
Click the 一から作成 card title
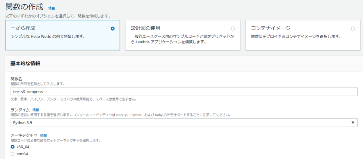tap(23, 28)
